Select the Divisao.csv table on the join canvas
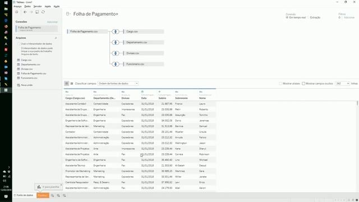Image resolution: width=359 pixels, height=202 pixels. [144, 53]
